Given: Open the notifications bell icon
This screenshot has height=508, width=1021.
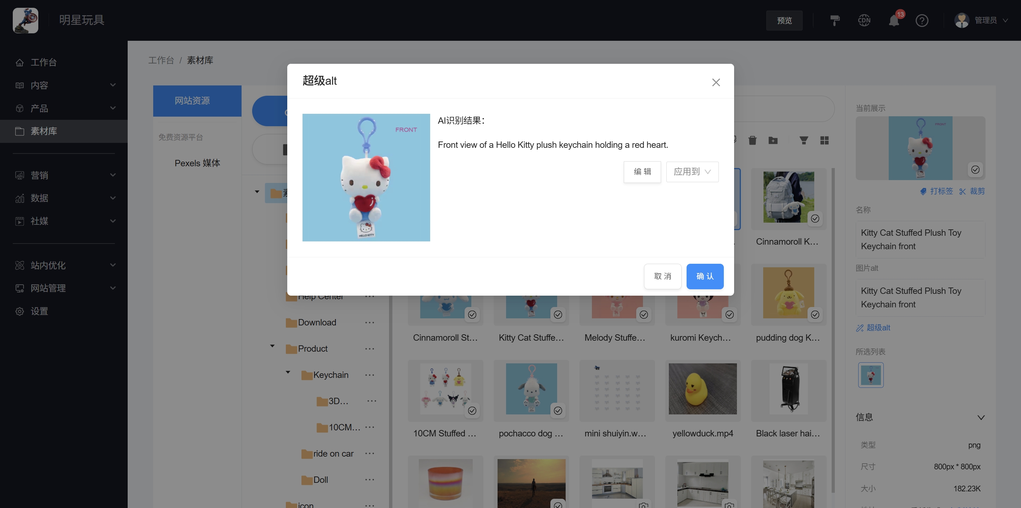Looking at the screenshot, I should click(893, 20).
